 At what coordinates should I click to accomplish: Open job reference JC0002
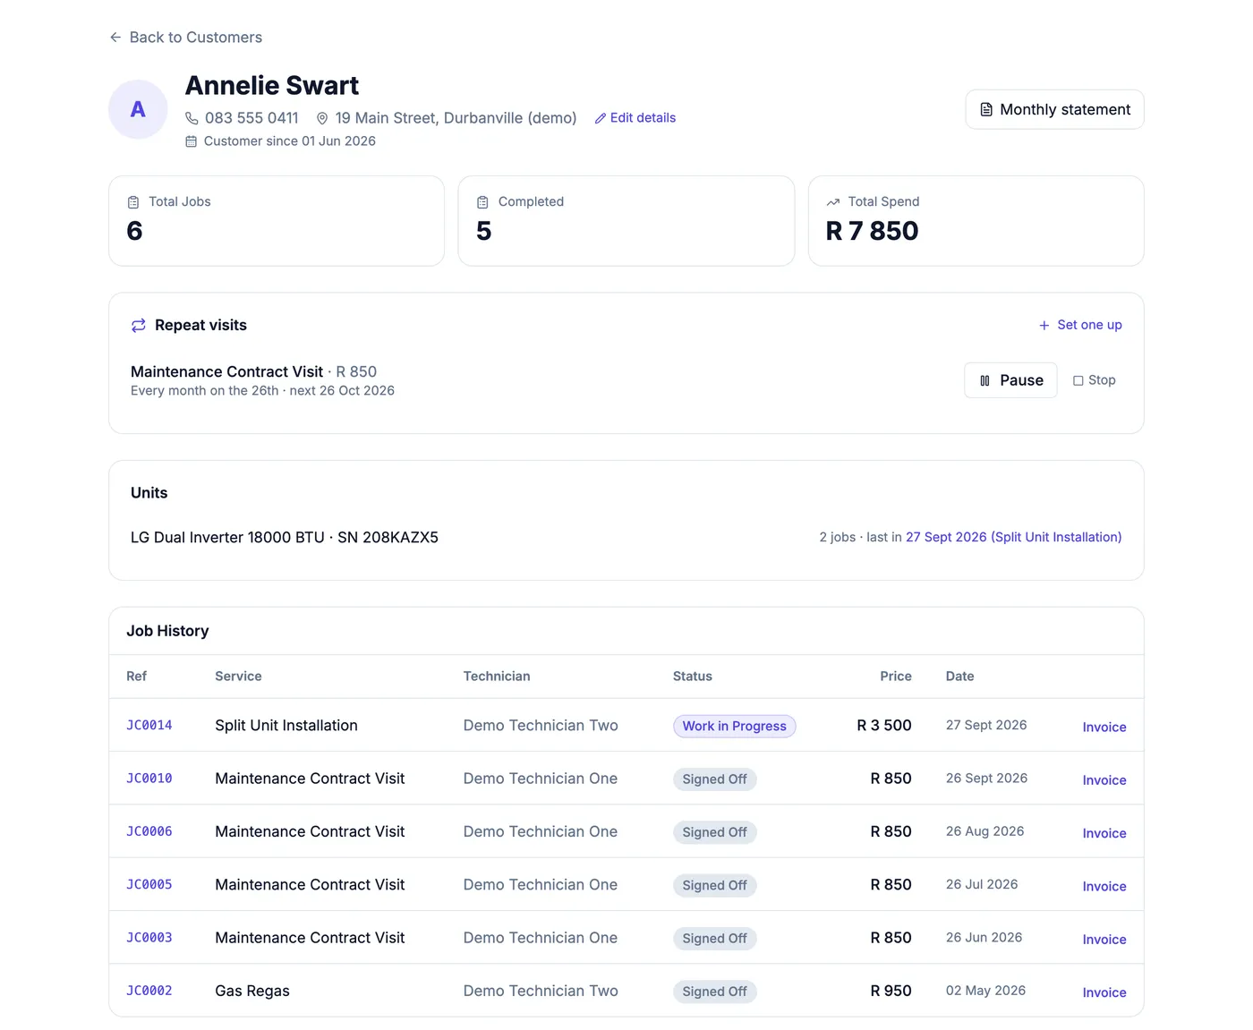(149, 991)
